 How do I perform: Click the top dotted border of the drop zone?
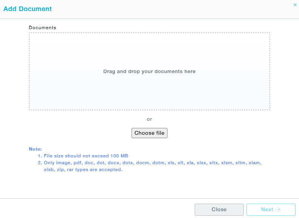pyautogui.click(x=149, y=33)
